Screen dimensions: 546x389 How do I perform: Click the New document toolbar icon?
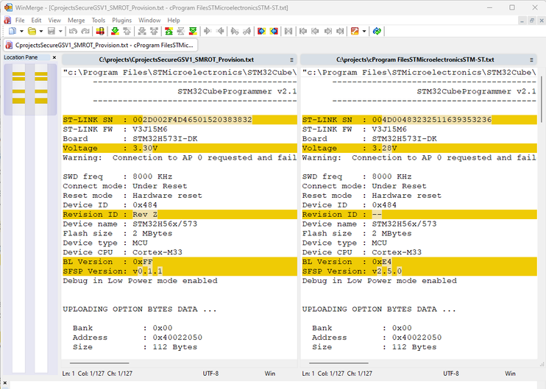[13, 32]
